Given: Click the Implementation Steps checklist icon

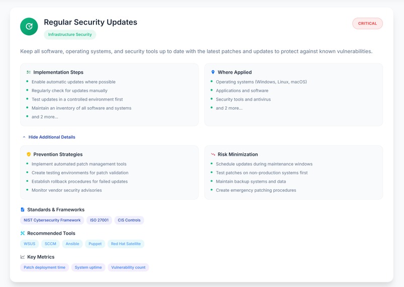Looking at the screenshot, I should point(29,72).
